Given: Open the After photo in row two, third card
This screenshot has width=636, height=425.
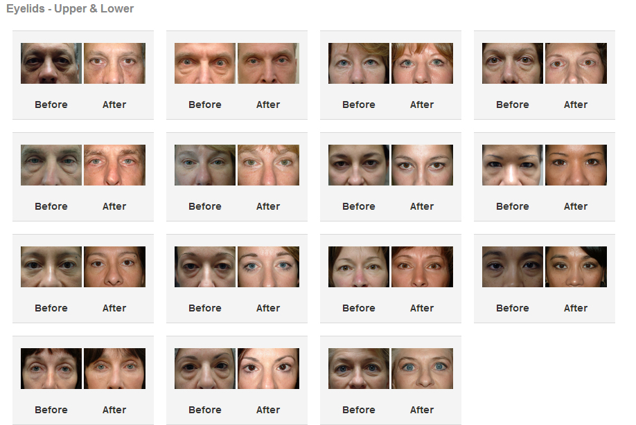Looking at the screenshot, I should point(422,165).
